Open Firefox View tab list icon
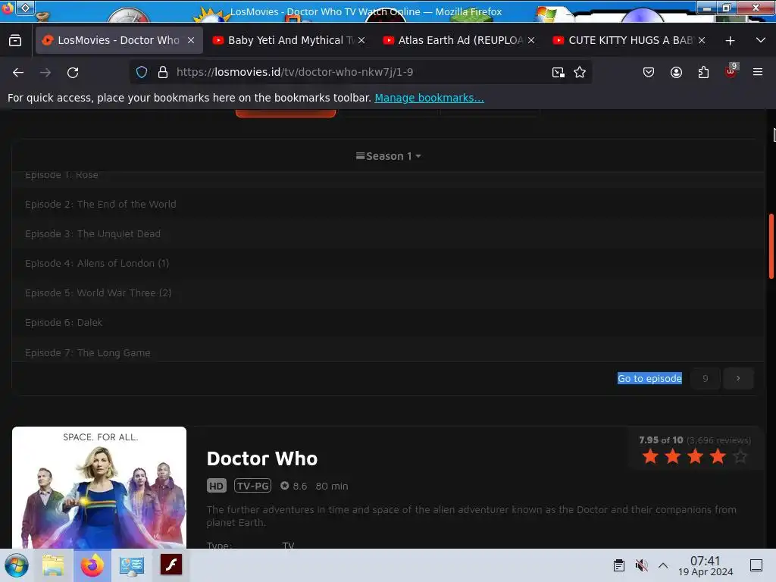This screenshot has height=582, width=776. click(x=15, y=40)
